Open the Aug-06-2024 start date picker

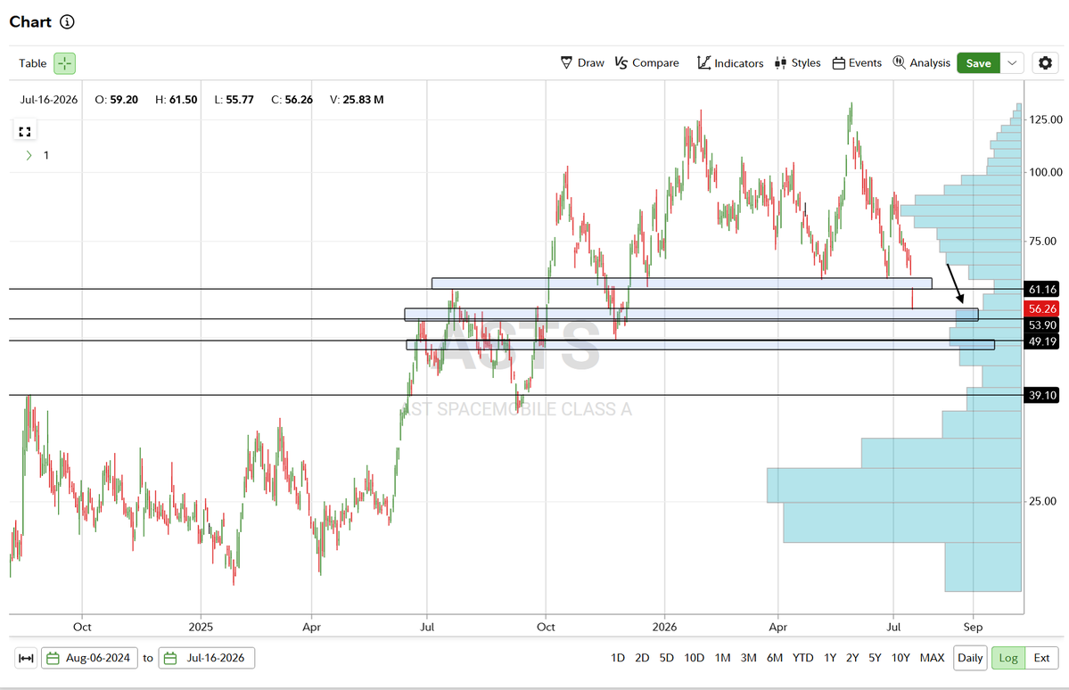click(89, 658)
